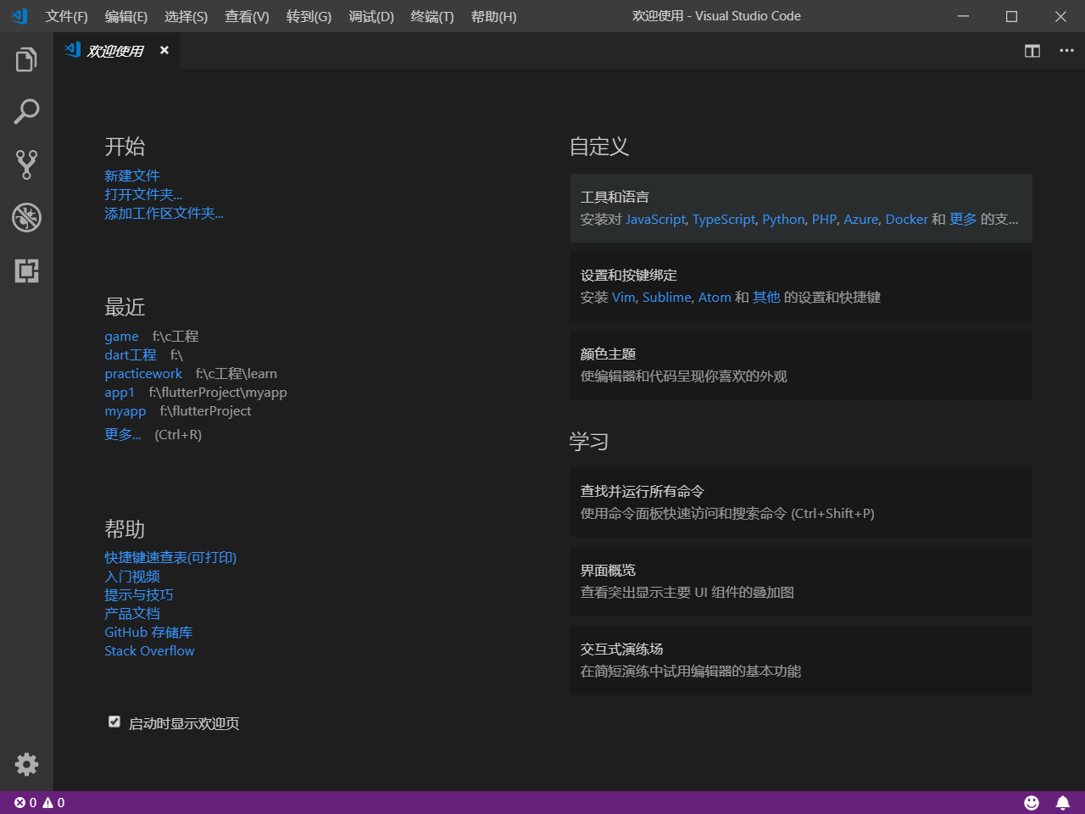Open the Source Control view
This screenshot has width=1085, height=814.
[x=26, y=164]
